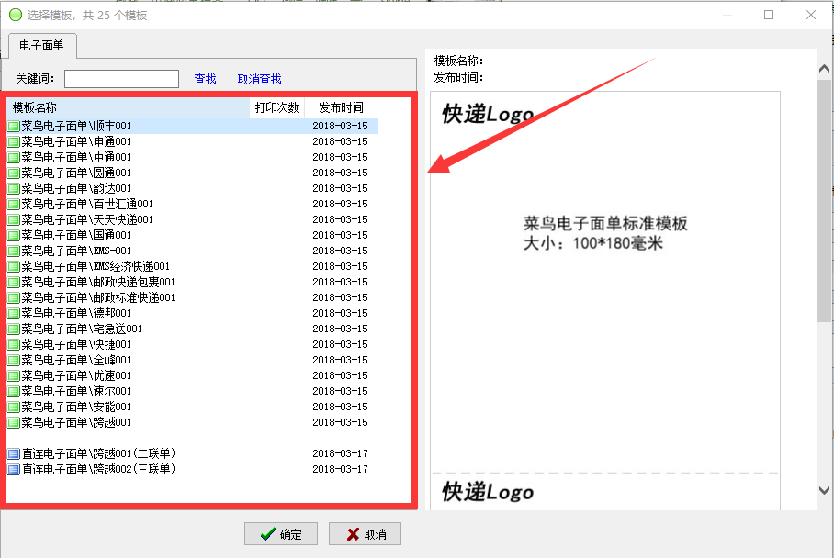Viewport: 834px width, 558px height.
Task: Select template name 菜鸟电子面单\邮政快递包裹001
Action: coord(98,282)
